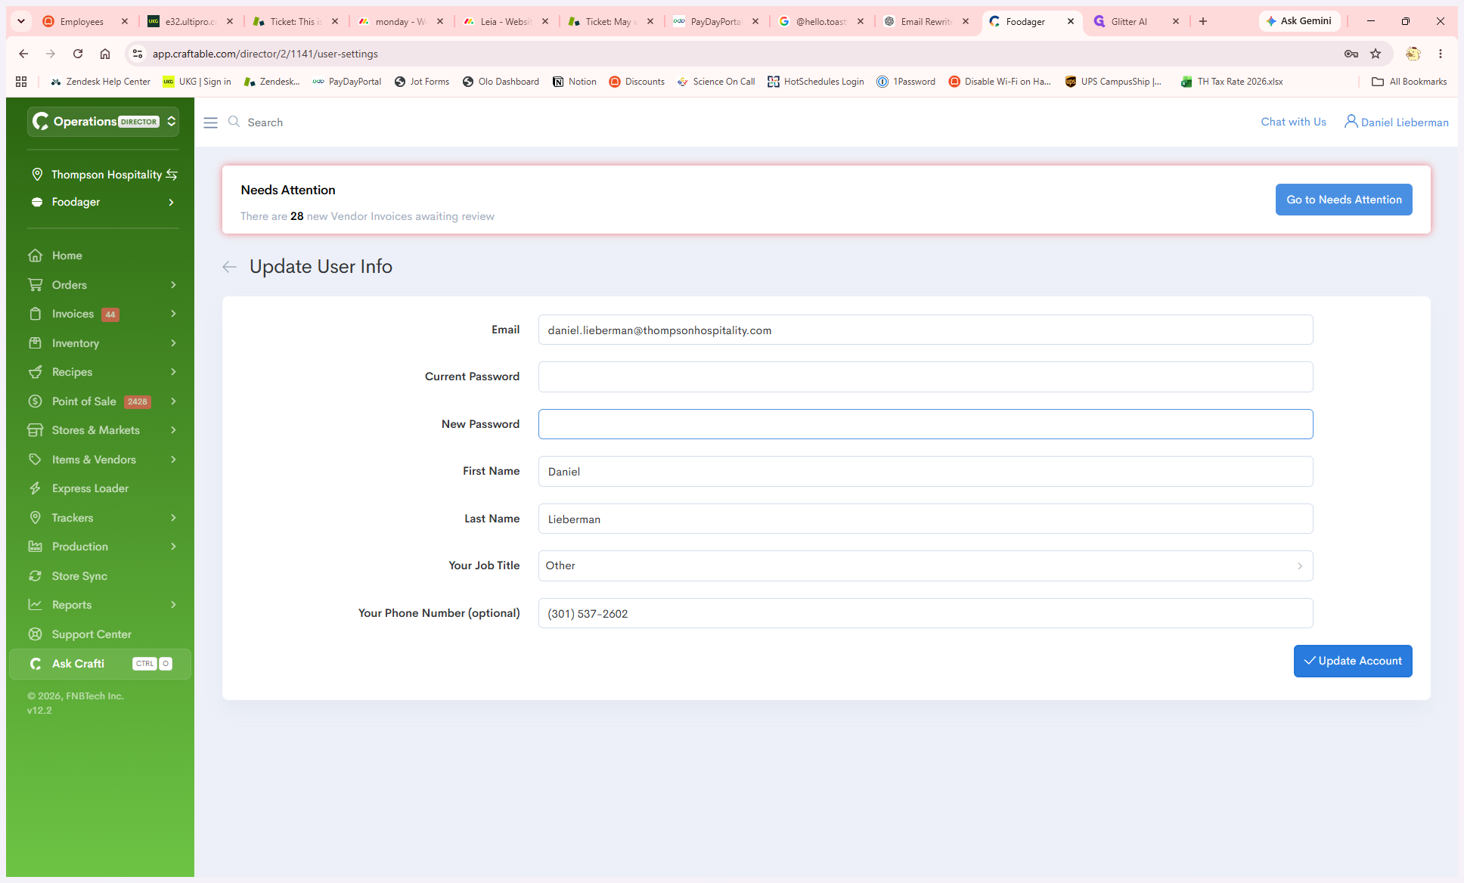
Task: Click the New Password field
Action: pyautogui.click(x=925, y=424)
